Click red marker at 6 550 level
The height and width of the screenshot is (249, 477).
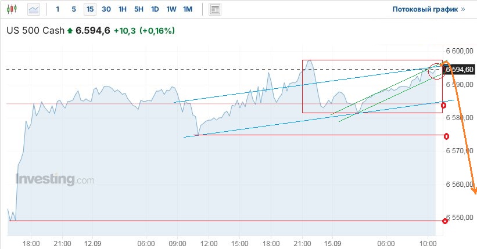(445, 221)
